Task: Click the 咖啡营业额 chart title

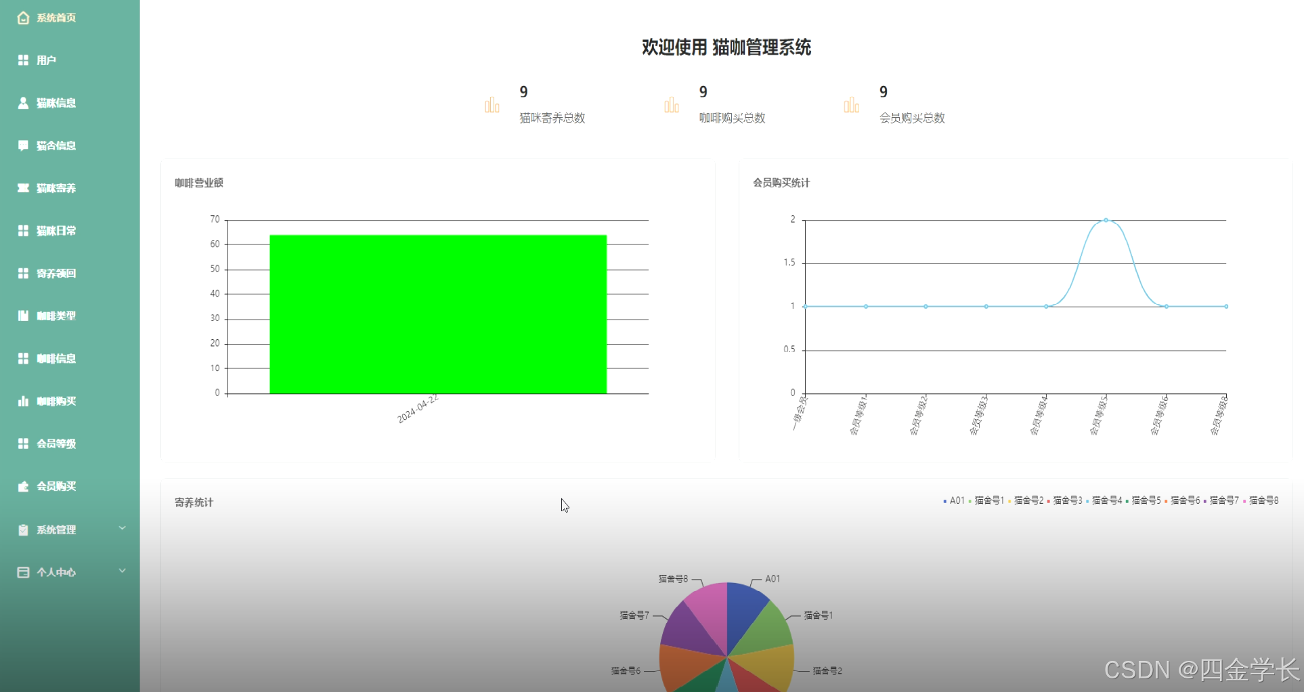Action: pos(199,183)
